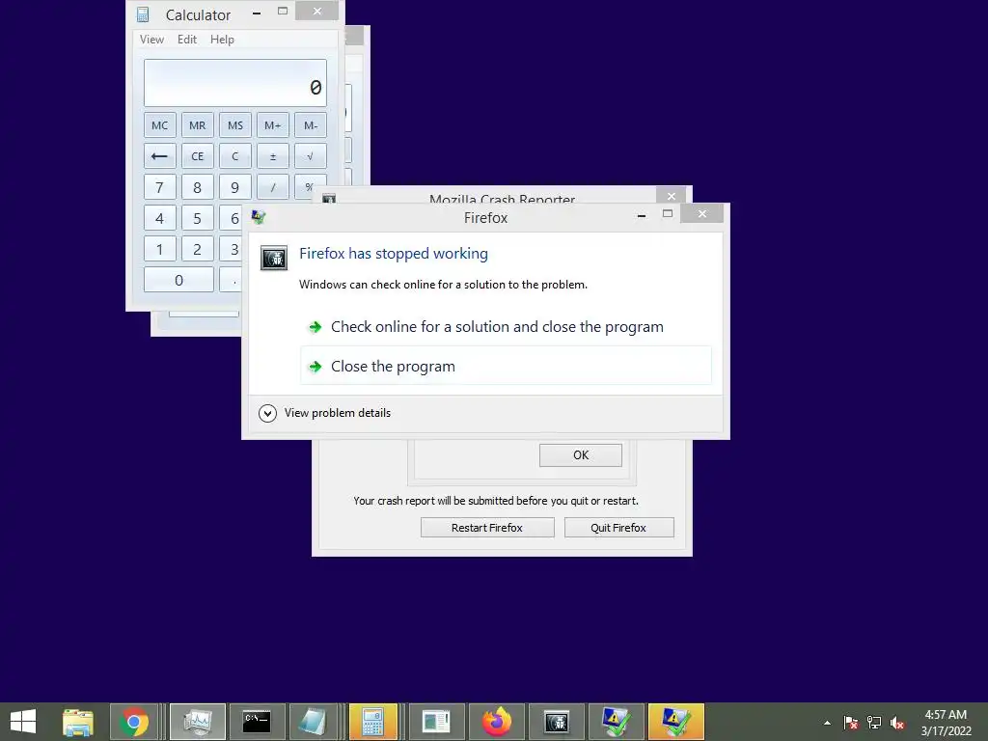Click OK in the Mozilla Crash Reporter

[x=580, y=455]
